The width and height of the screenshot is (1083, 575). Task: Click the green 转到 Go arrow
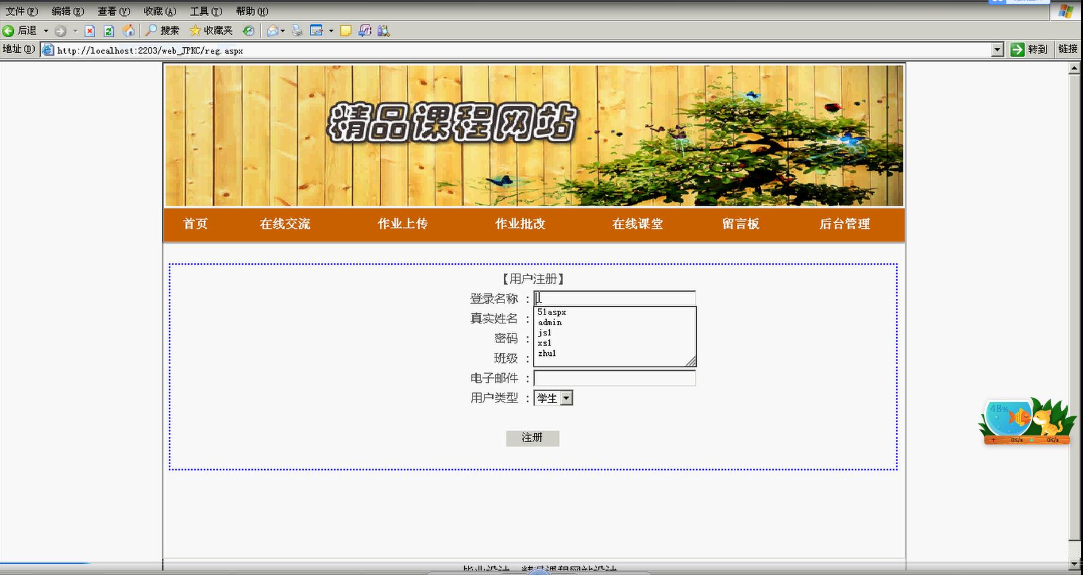(1017, 50)
